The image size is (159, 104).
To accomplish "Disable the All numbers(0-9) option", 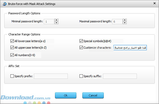I will pos(12,55).
